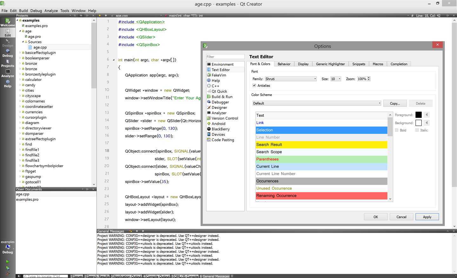Open the Compile Output pane
The image size is (457, 278).
(156, 276)
